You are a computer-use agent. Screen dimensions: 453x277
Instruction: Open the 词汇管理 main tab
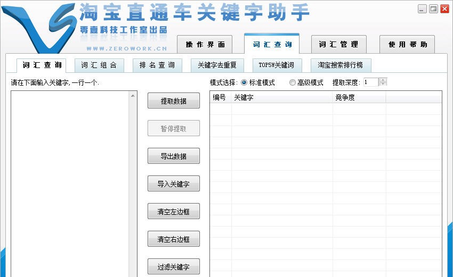(338, 44)
